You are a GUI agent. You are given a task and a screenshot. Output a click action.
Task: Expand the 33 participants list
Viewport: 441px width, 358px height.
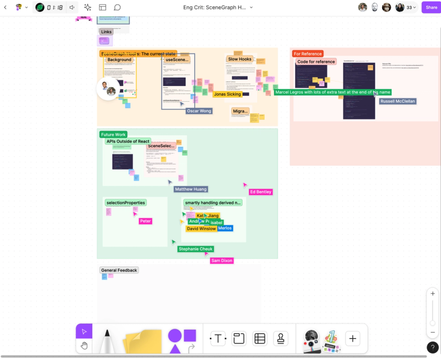411,7
